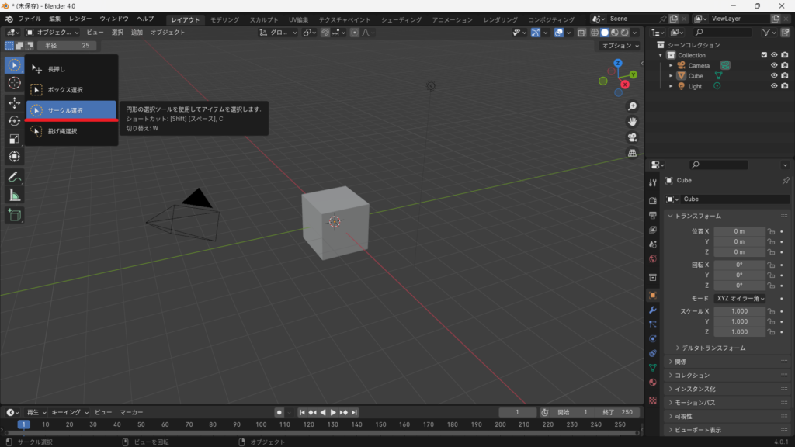
Task: Open the viewport Add menu
Action: (x=137, y=33)
